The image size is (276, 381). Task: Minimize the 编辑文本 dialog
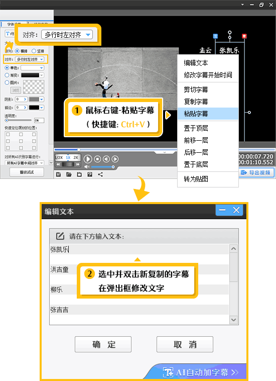[222, 210]
